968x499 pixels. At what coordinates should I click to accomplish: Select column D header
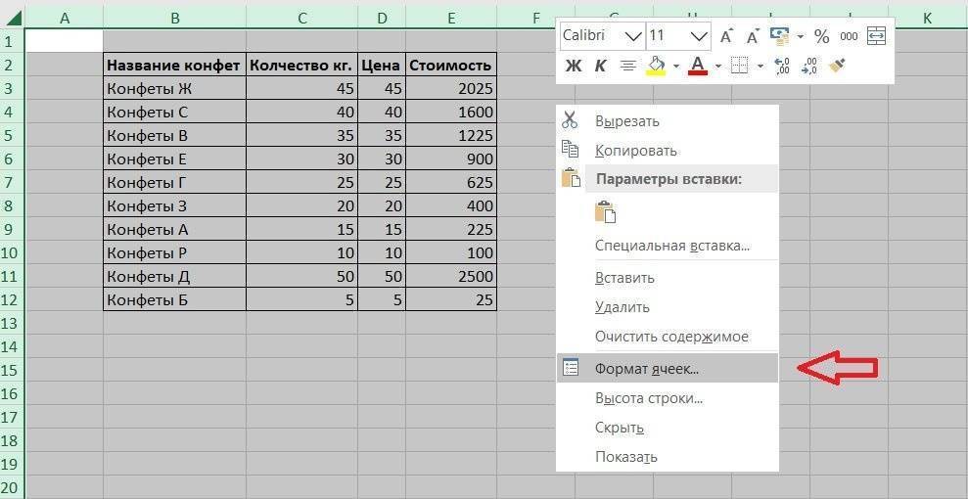point(382,19)
